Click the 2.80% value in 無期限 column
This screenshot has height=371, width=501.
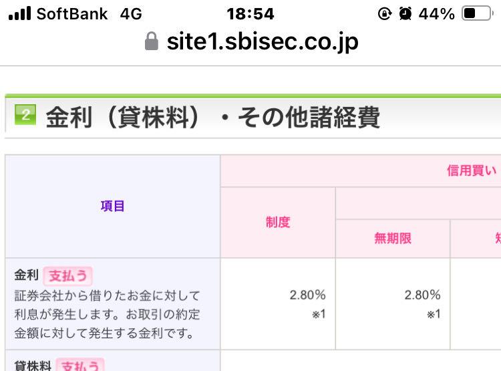422,295
